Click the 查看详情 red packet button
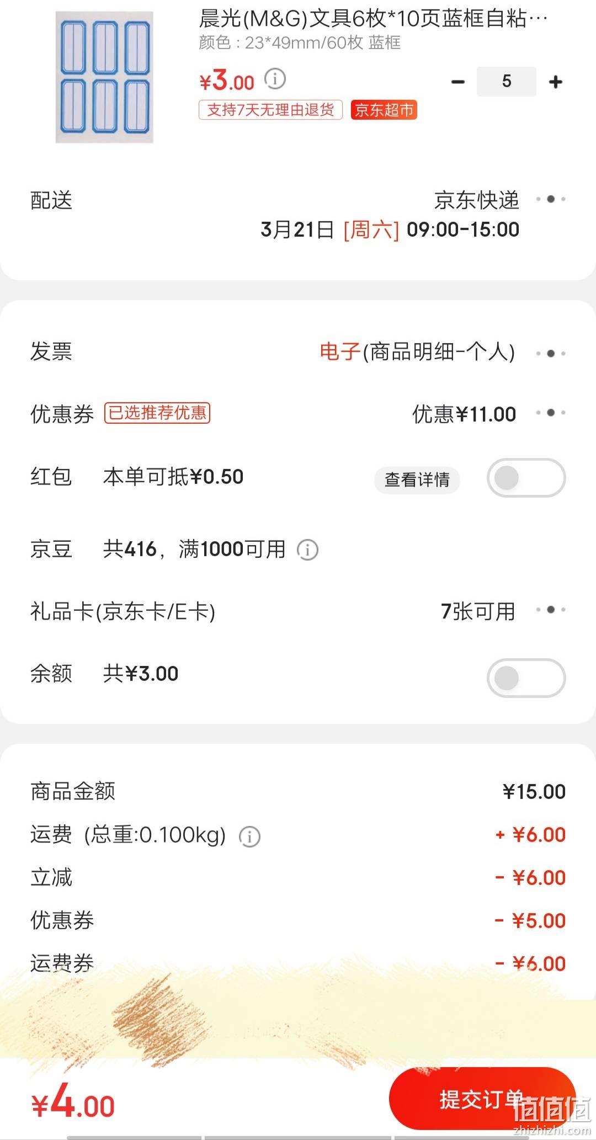 coord(417,480)
